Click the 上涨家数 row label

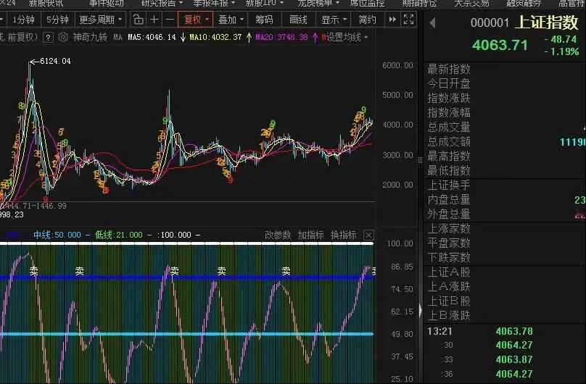[x=449, y=228]
